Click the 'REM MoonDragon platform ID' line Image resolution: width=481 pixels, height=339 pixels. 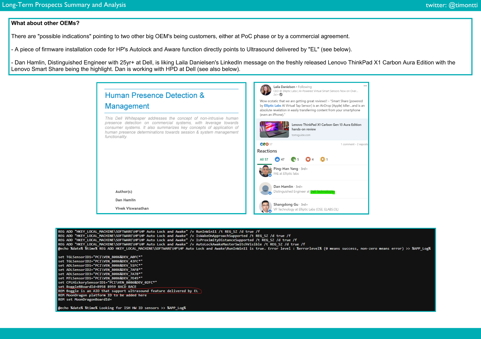[x=102, y=295]
